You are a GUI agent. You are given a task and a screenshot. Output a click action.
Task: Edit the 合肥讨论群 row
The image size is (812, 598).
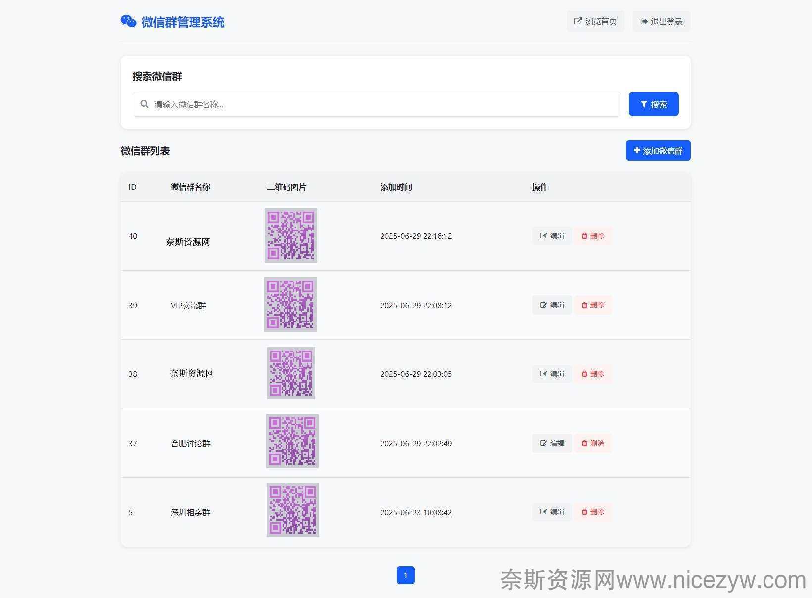click(x=552, y=443)
